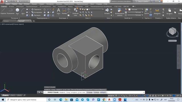Choose Размеры option in command line
The image size is (182, 102).
pos(96,92)
